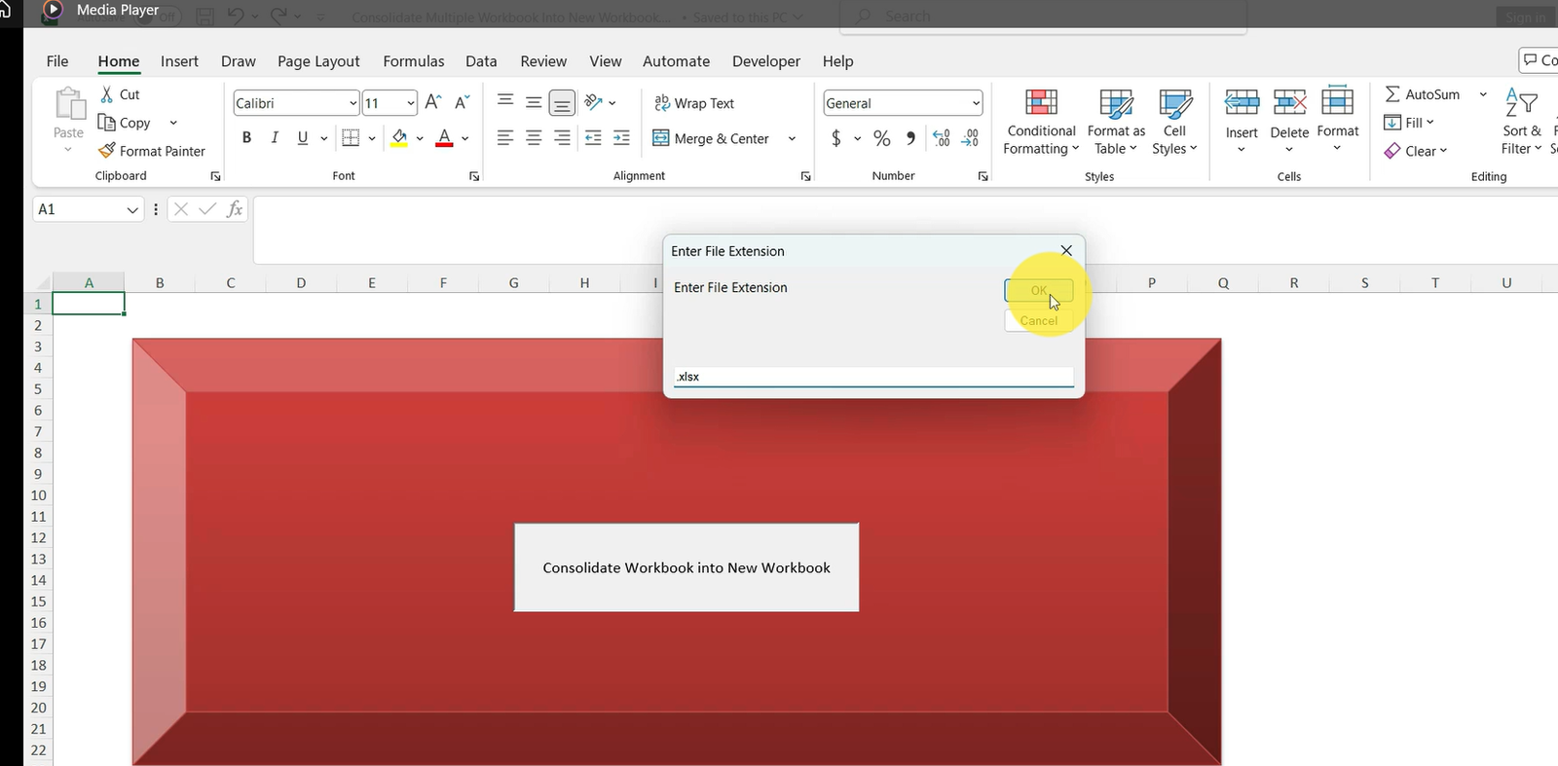Viewport: 1558px width, 766px height.
Task: Click the Insert Function fx icon
Action: pyautogui.click(x=235, y=209)
